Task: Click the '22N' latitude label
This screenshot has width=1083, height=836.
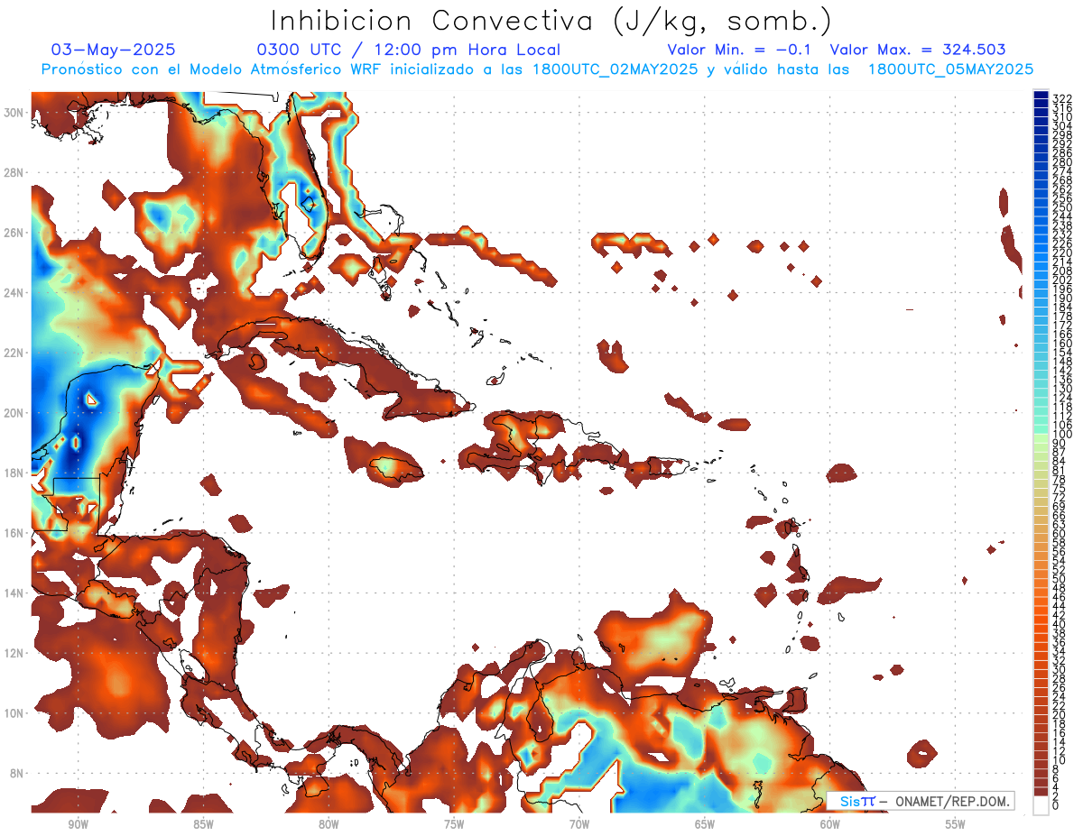Action: pos(15,353)
